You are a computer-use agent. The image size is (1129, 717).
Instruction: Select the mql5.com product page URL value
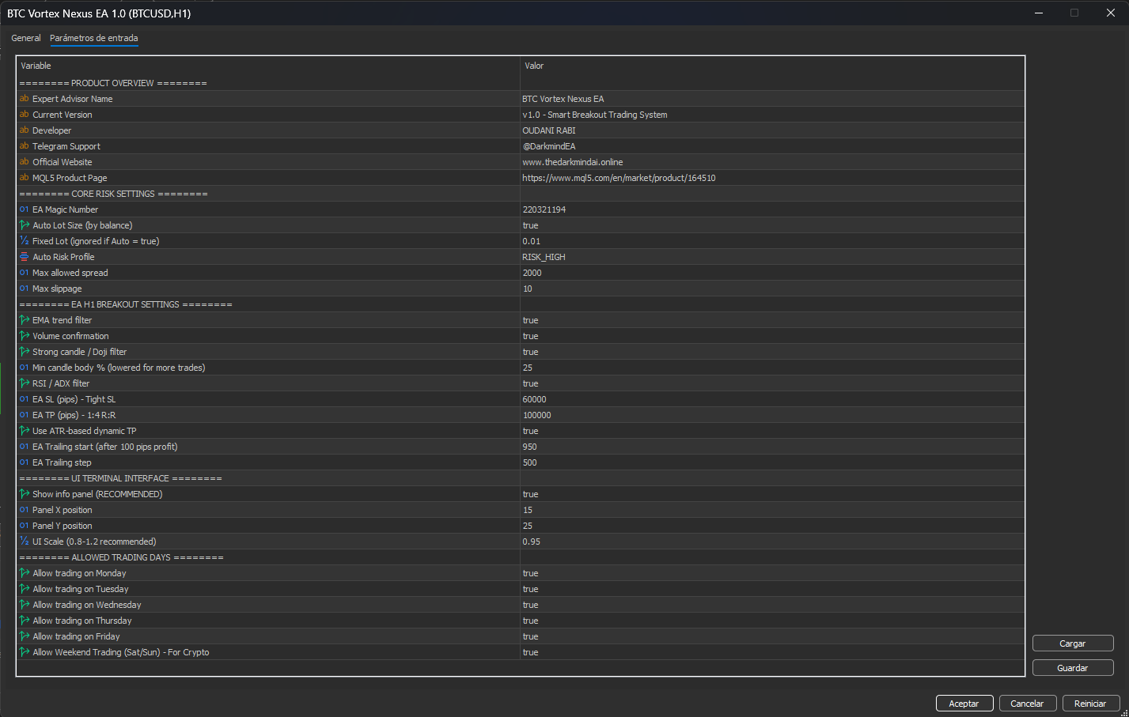coord(619,178)
